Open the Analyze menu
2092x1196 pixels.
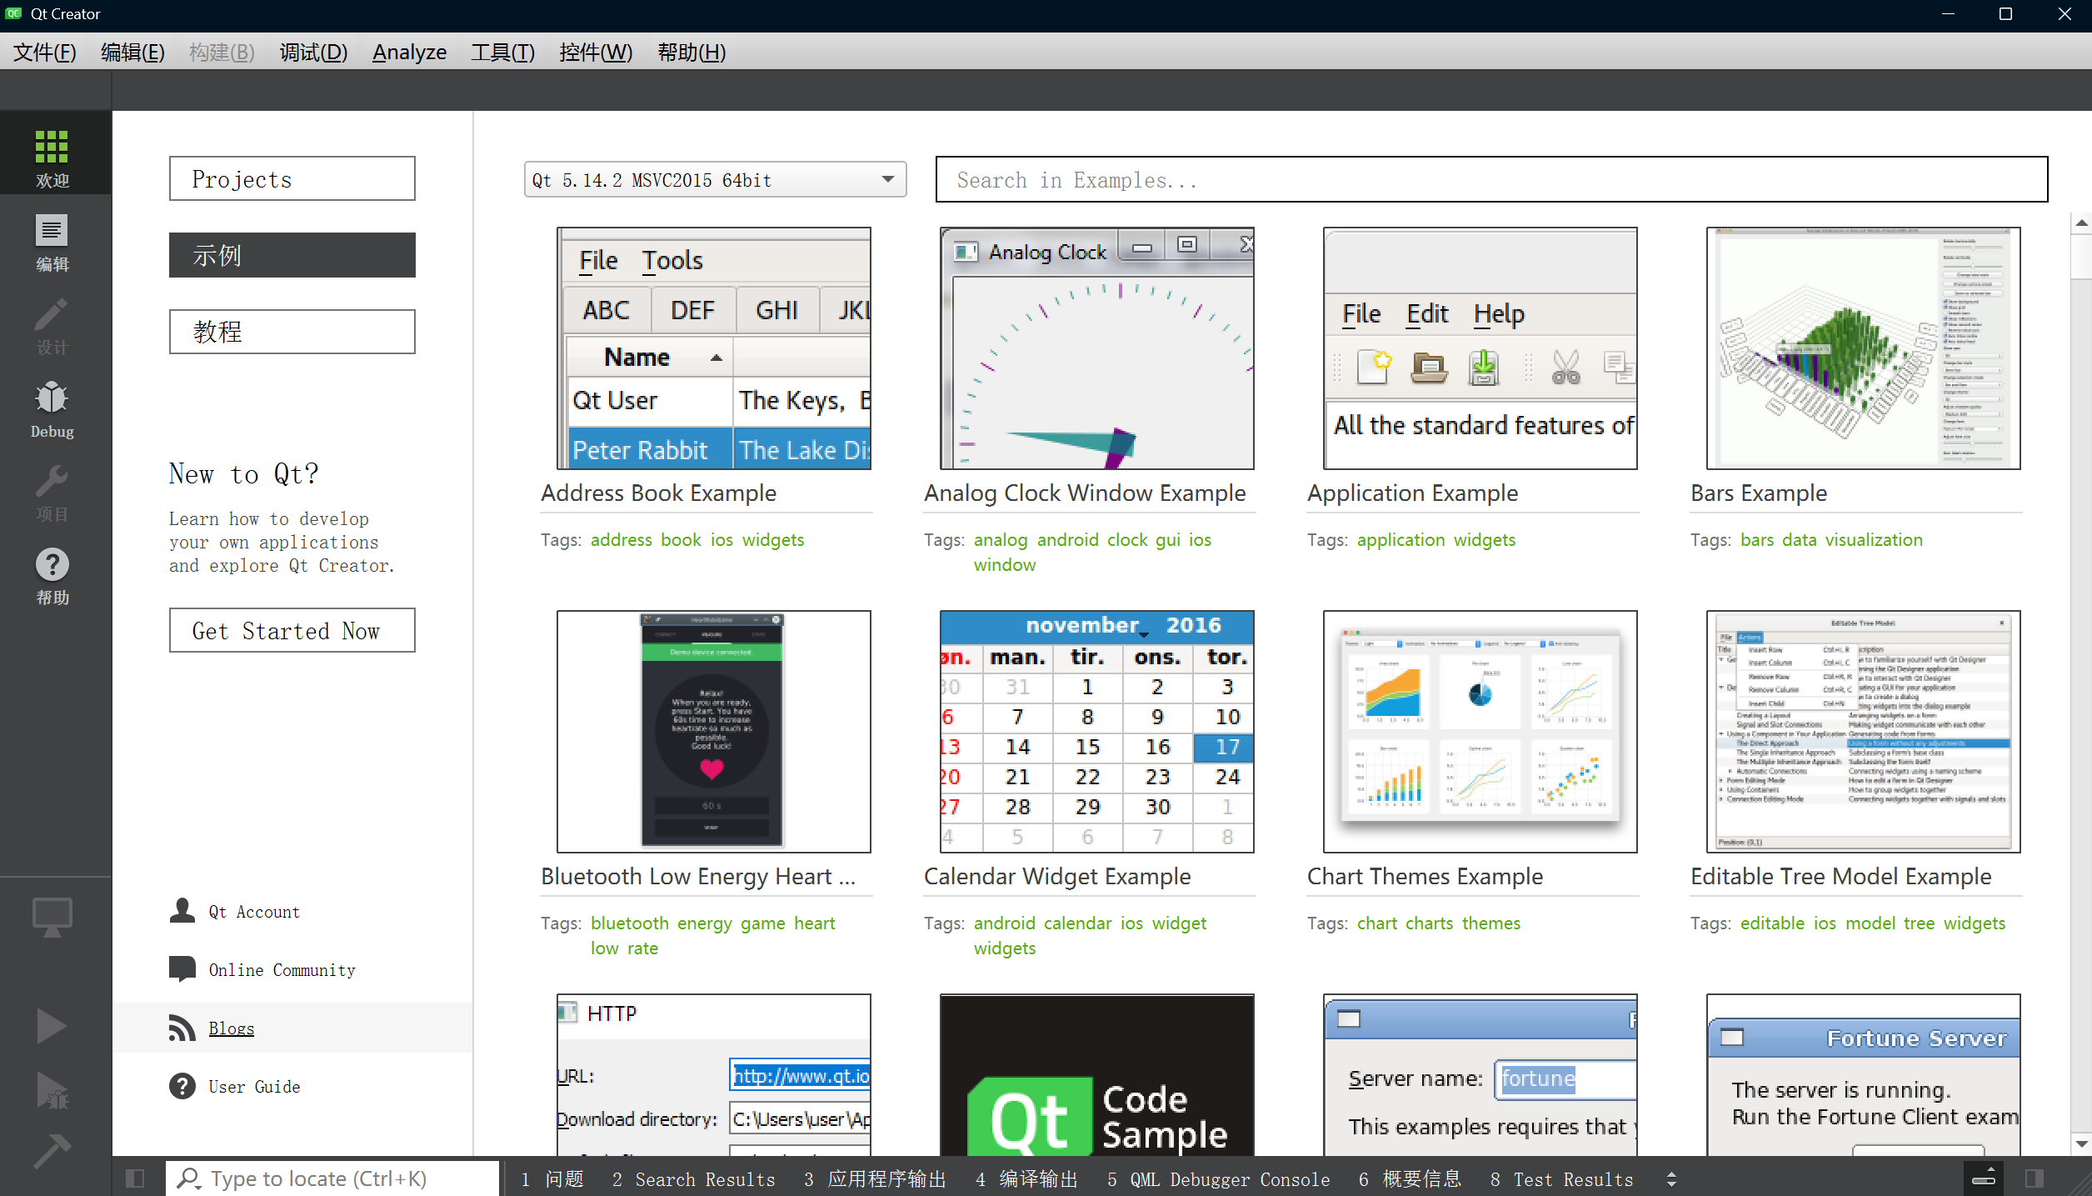(409, 53)
